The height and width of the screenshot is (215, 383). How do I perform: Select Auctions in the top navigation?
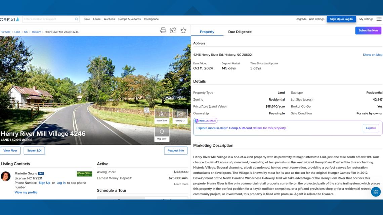click(x=109, y=19)
